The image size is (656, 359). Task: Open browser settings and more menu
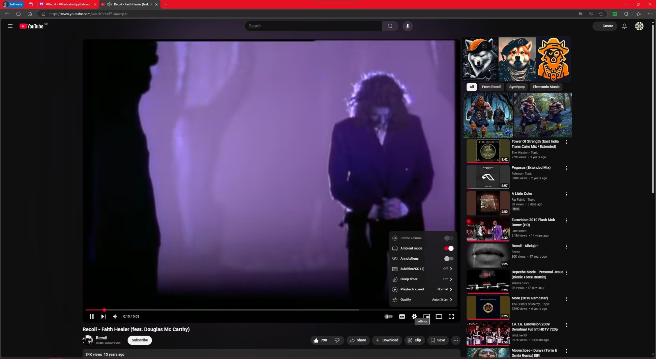click(650, 14)
